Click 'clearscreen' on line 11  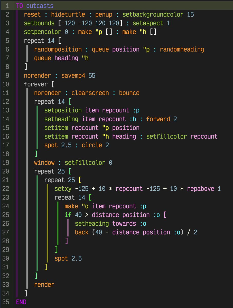pyautogui.click(x=90, y=93)
